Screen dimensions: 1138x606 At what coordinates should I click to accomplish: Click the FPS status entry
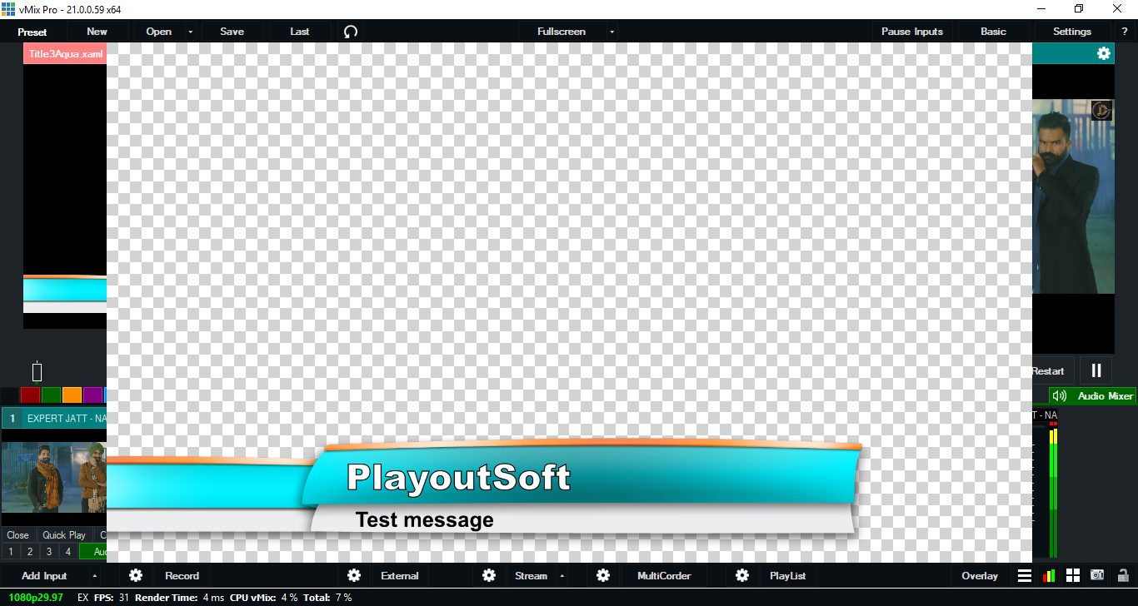pos(111,598)
